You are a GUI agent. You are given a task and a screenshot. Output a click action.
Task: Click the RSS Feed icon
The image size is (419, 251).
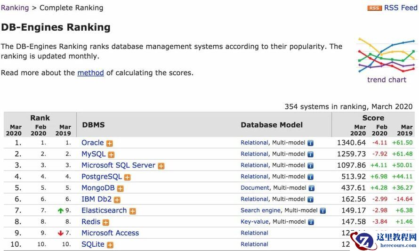[x=375, y=8]
